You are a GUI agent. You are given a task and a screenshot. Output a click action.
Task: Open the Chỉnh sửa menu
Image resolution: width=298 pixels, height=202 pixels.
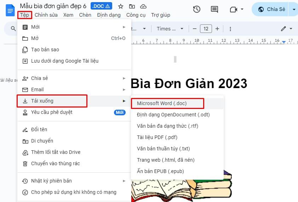[x=46, y=15]
